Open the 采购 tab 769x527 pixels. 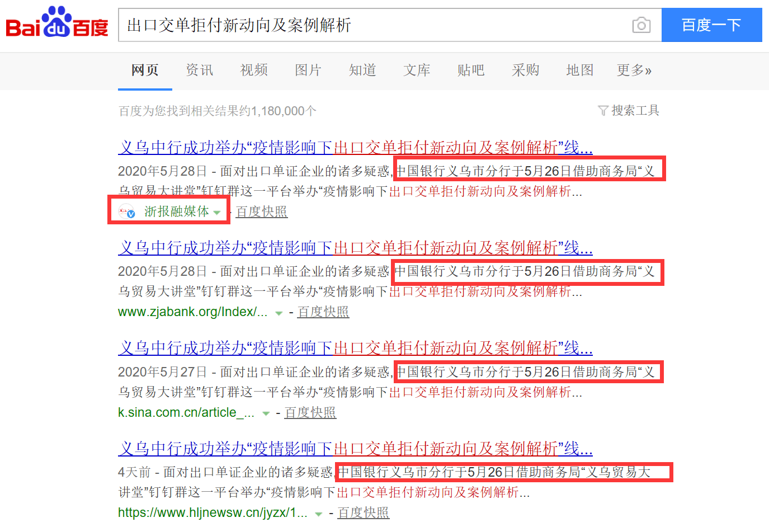(x=526, y=70)
